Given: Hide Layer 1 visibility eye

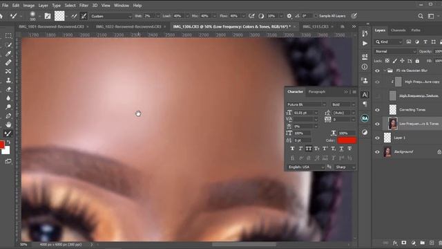Looking at the screenshot, I should tap(377, 138).
